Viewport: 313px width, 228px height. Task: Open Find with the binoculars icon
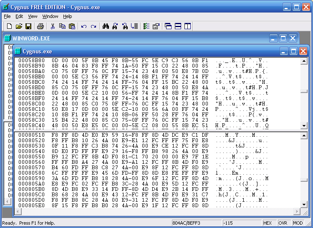[x=106, y=26]
